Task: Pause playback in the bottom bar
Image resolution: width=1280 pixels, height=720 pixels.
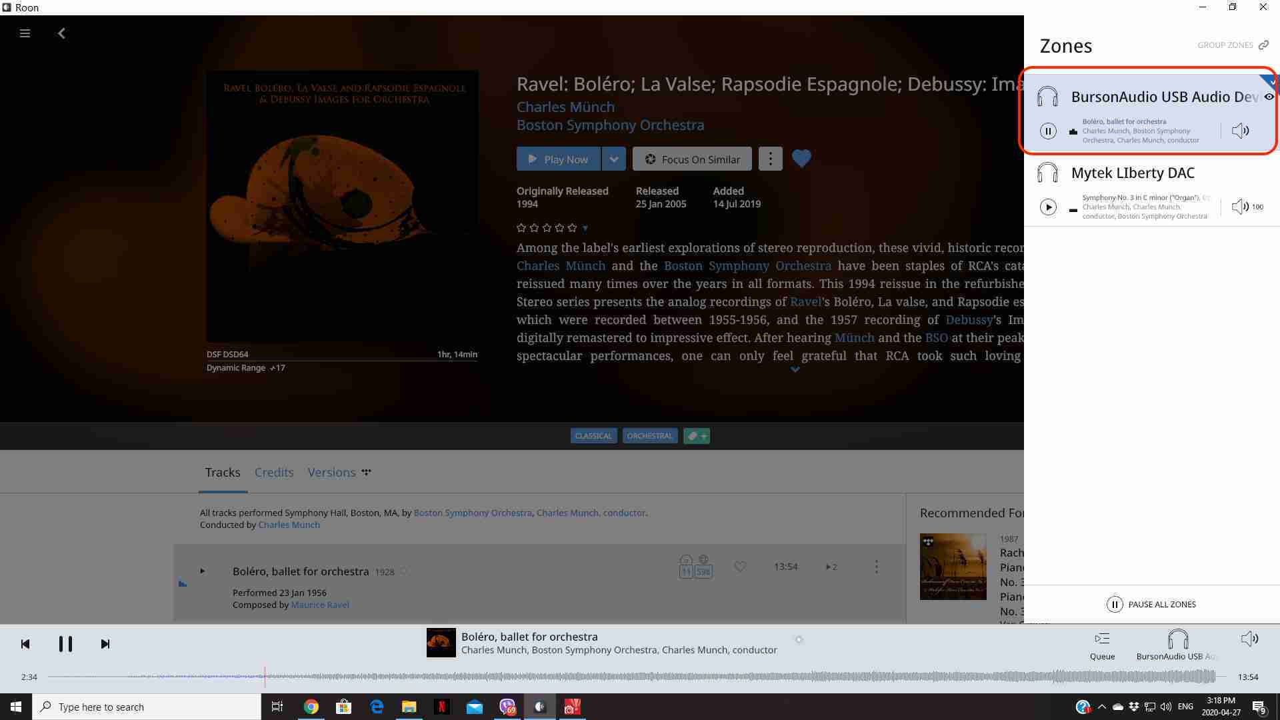Action: 65,644
